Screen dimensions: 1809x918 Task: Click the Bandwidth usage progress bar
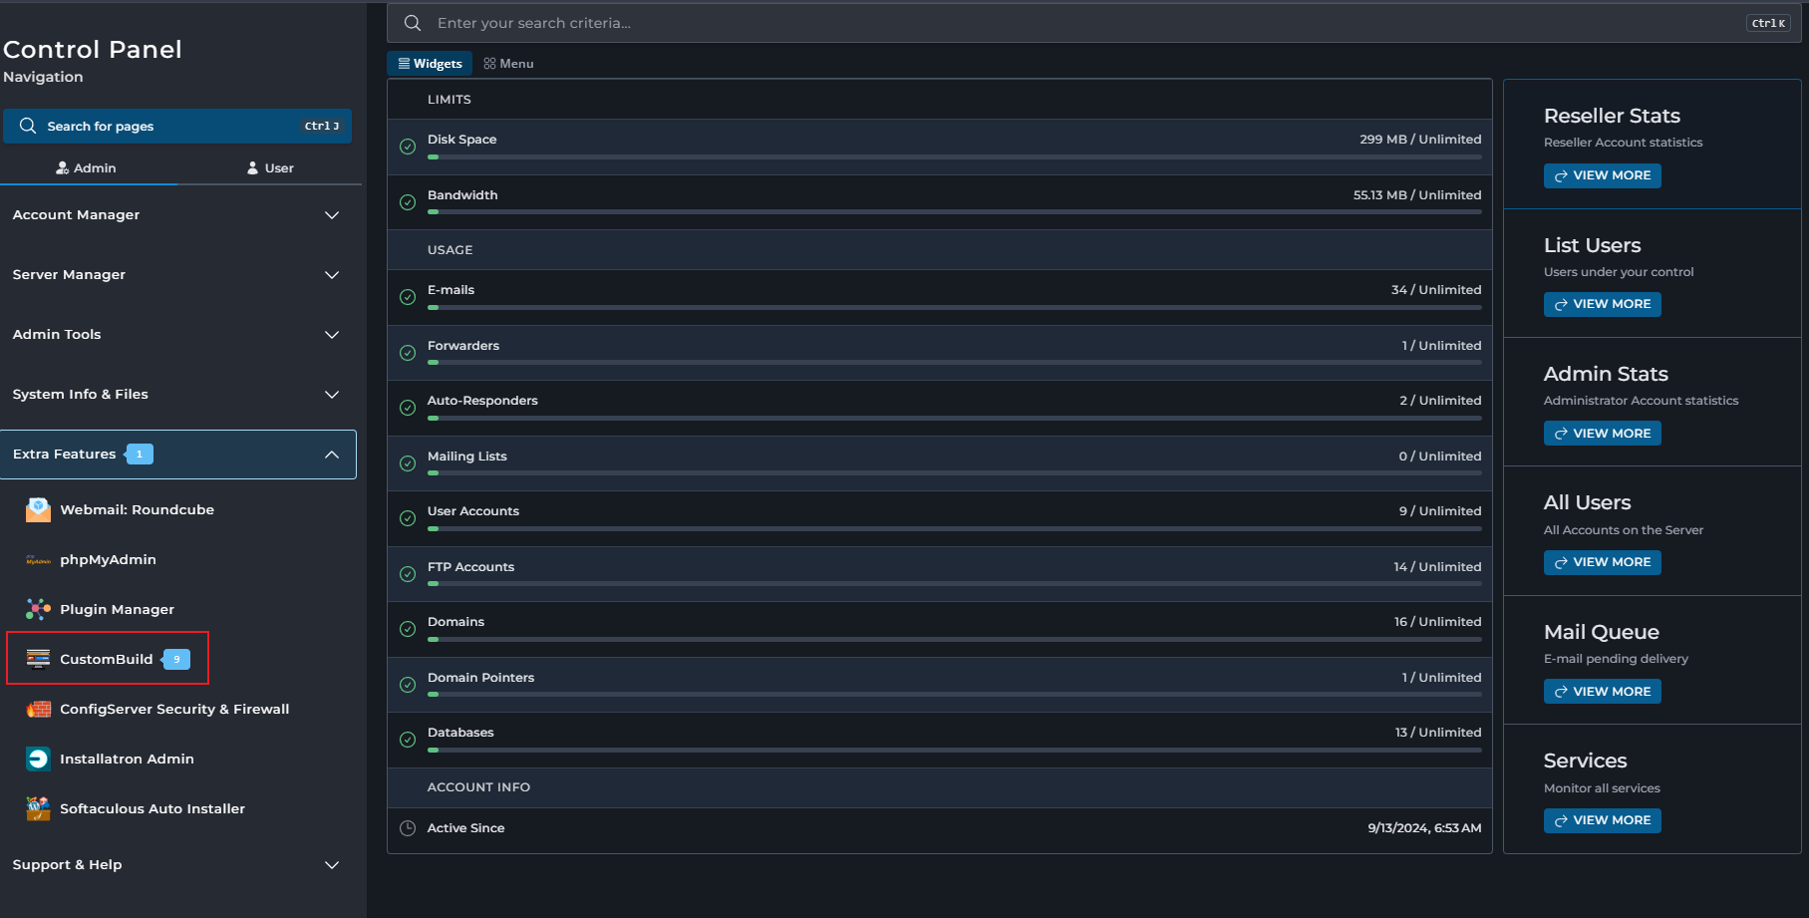[954, 212]
